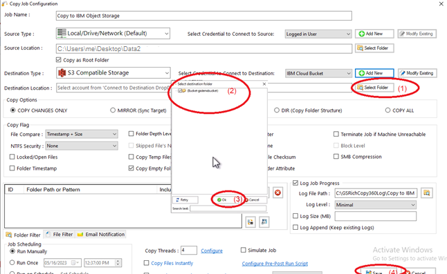This screenshot has height=274, width=447.
Task: Click Select Folder for Destination Location
Action: click(373, 88)
